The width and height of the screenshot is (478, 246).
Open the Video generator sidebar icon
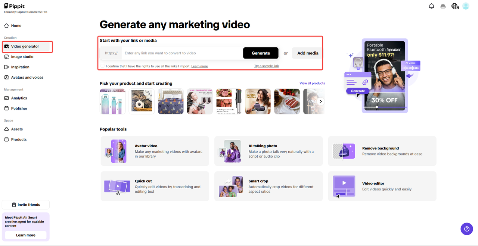point(7,47)
